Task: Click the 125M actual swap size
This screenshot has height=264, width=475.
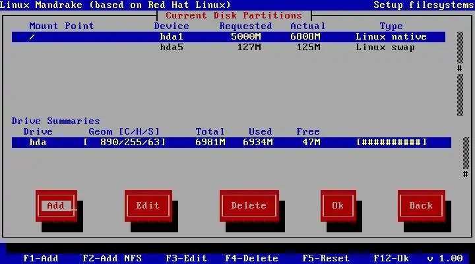Action: click(308, 48)
